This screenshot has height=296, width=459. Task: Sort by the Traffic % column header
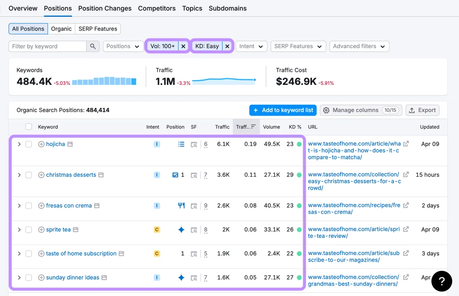(246, 127)
